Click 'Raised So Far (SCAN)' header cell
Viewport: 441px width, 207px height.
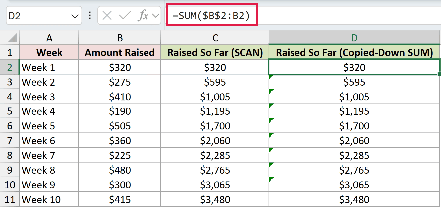(x=215, y=53)
